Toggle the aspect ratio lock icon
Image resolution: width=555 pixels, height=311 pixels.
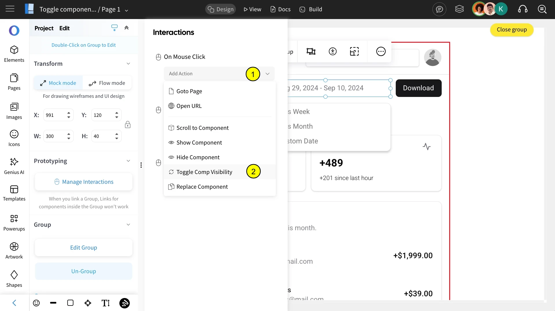coord(128,125)
